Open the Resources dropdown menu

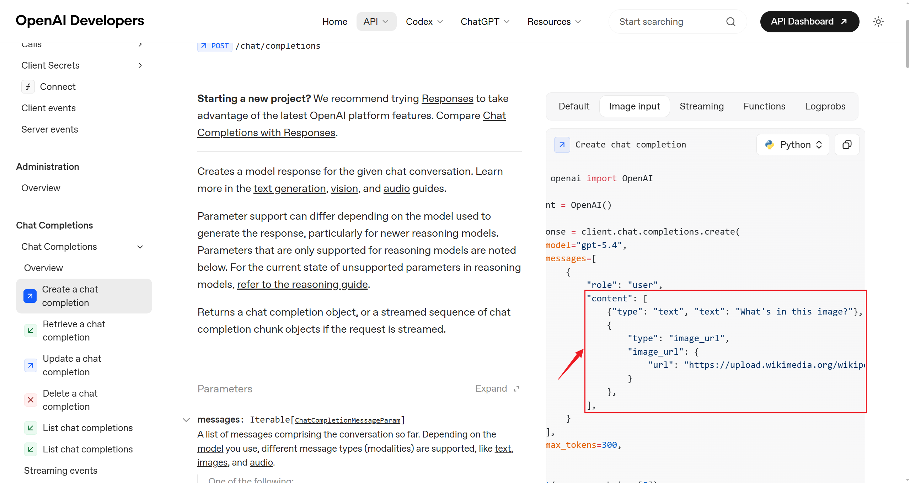pos(554,22)
